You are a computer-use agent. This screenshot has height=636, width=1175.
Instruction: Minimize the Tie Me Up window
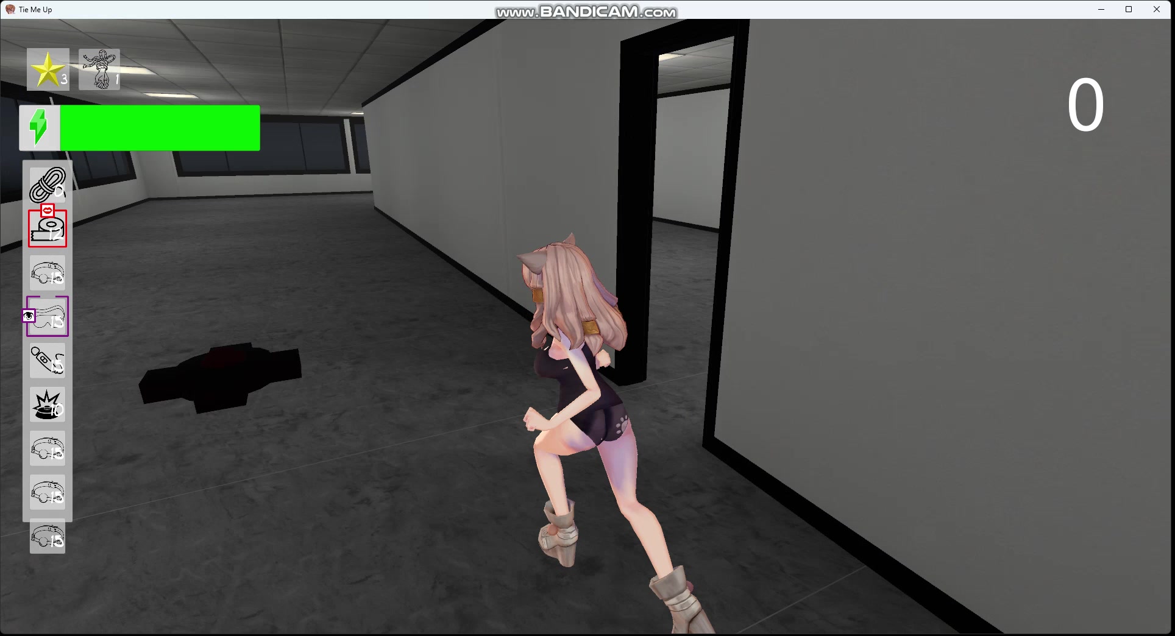point(1101,9)
